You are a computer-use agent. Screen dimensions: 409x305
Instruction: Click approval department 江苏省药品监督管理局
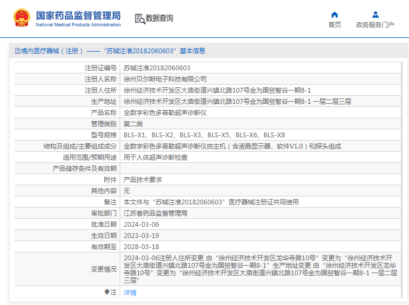click(155, 213)
